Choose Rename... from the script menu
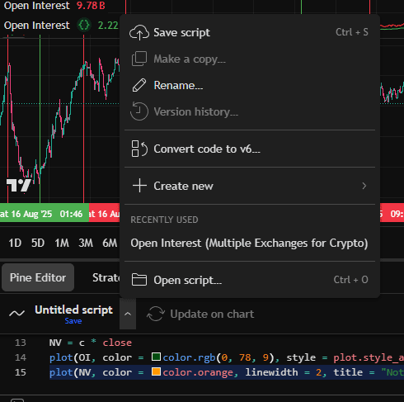The image size is (404, 402). coord(250,85)
